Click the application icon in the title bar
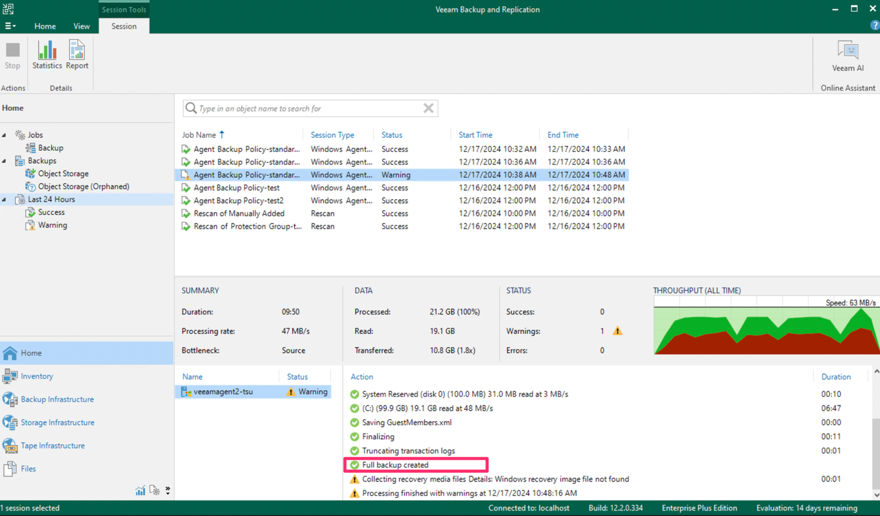 pos(8,9)
